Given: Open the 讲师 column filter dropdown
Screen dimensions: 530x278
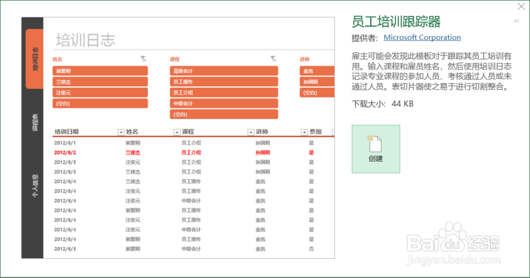Looking at the screenshot, I should click(304, 132).
